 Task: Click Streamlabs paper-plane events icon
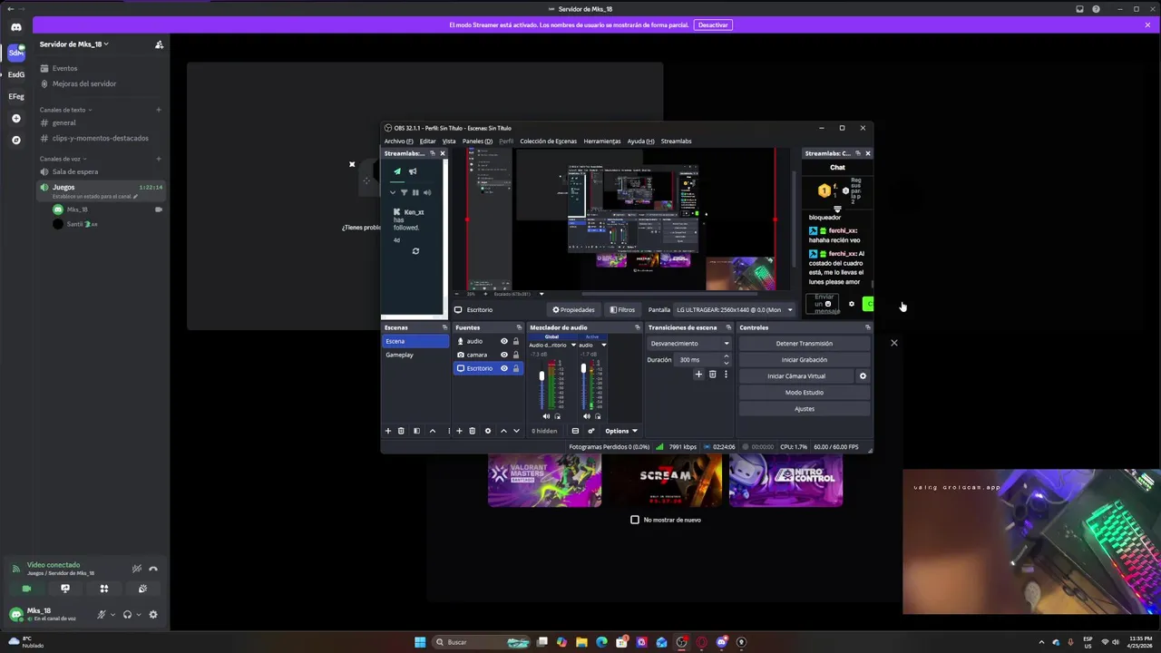pyautogui.click(x=396, y=171)
